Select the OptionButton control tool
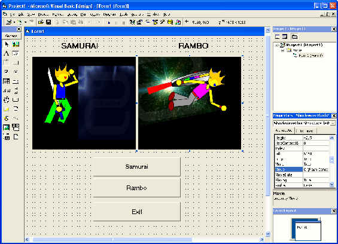Screen dimensions: 338x244 coord(16,72)
